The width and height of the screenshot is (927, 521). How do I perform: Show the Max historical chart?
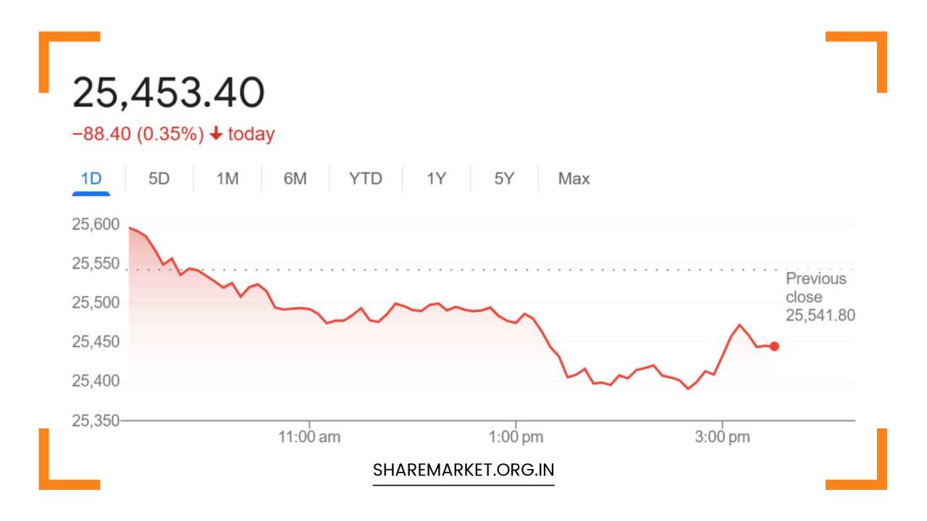click(573, 178)
